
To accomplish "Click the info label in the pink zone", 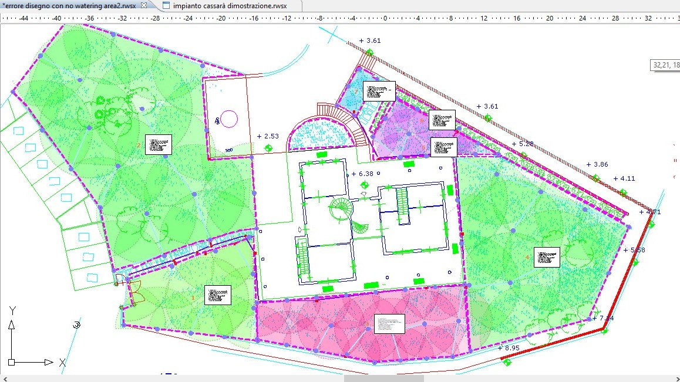I will pos(389,323).
